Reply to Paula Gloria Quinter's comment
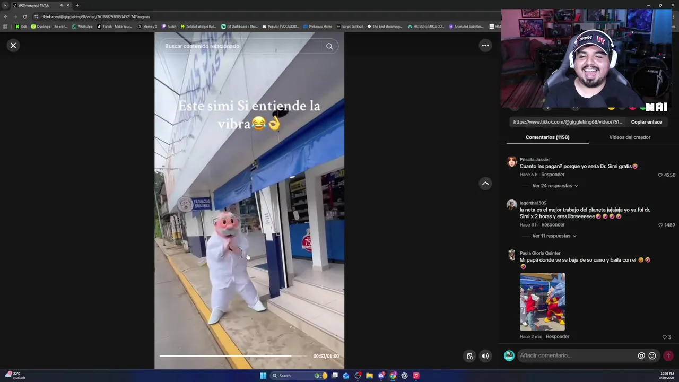The image size is (679, 382). tap(558, 336)
